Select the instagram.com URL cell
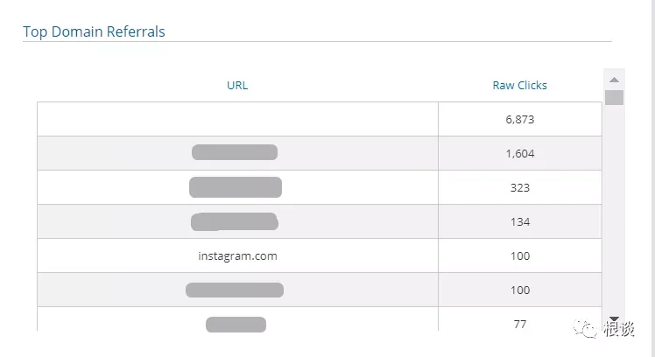Image resolution: width=655 pixels, height=357 pixels. click(237, 255)
